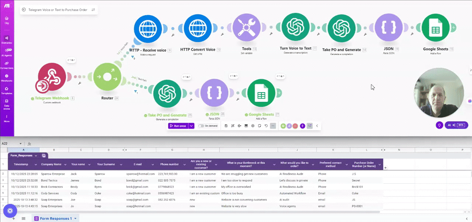Open Take PO and Generate module 25

167,93
